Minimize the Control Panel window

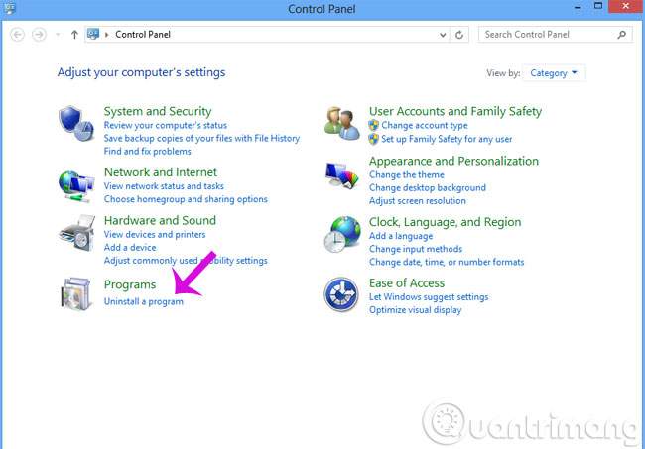click(578, 7)
